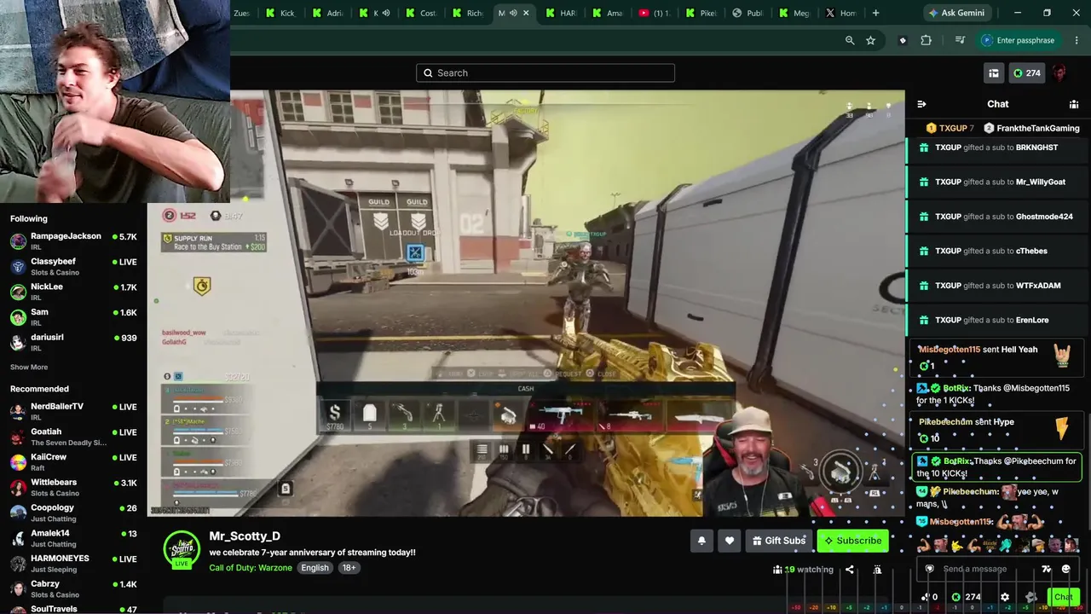The height and width of the screenshot is (614, 1091).
Task: Expand Following list with Show More
Action: 29,368
